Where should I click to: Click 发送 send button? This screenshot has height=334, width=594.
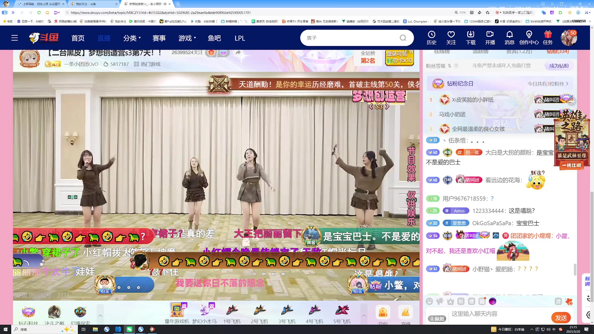click(561, 318)
